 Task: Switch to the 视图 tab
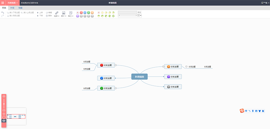point(20,8)
